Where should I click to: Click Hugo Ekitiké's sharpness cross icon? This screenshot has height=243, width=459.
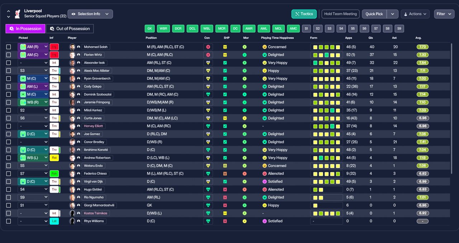pos(225,189)
